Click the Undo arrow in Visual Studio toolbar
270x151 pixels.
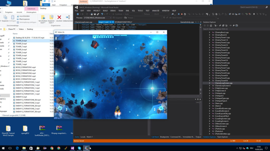pos(102,14)
